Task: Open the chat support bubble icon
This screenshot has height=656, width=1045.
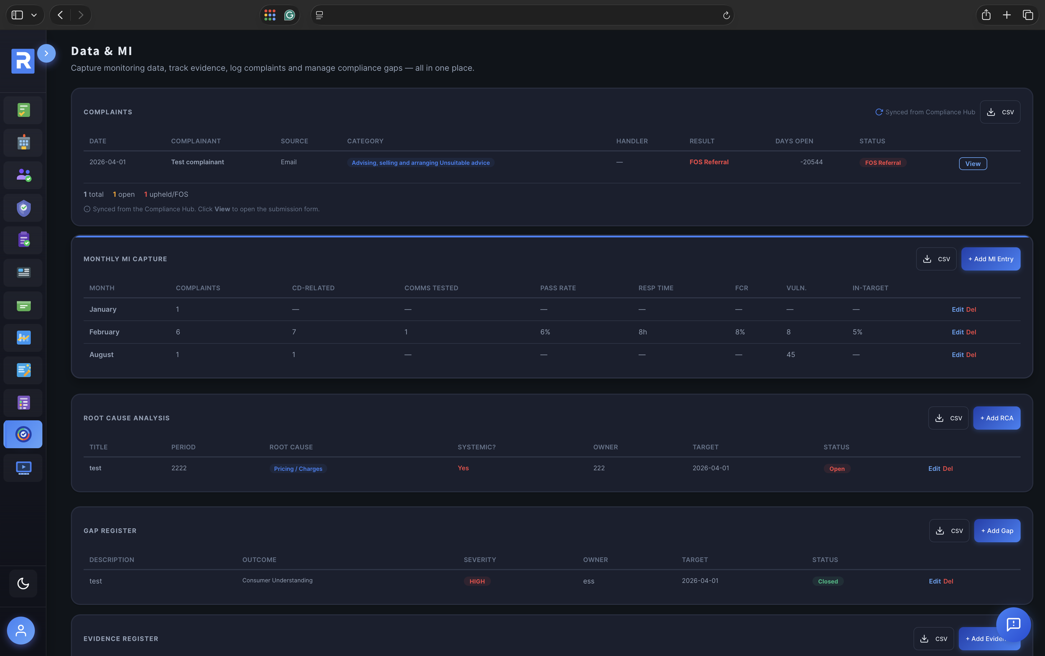Action: pyautogui.click(x=1013, y=624)
